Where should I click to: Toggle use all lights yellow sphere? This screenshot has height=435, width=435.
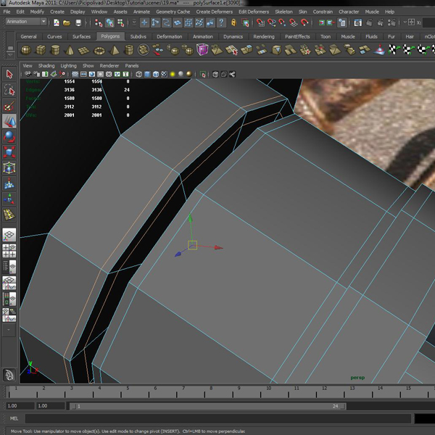click(x=173, y=74)
